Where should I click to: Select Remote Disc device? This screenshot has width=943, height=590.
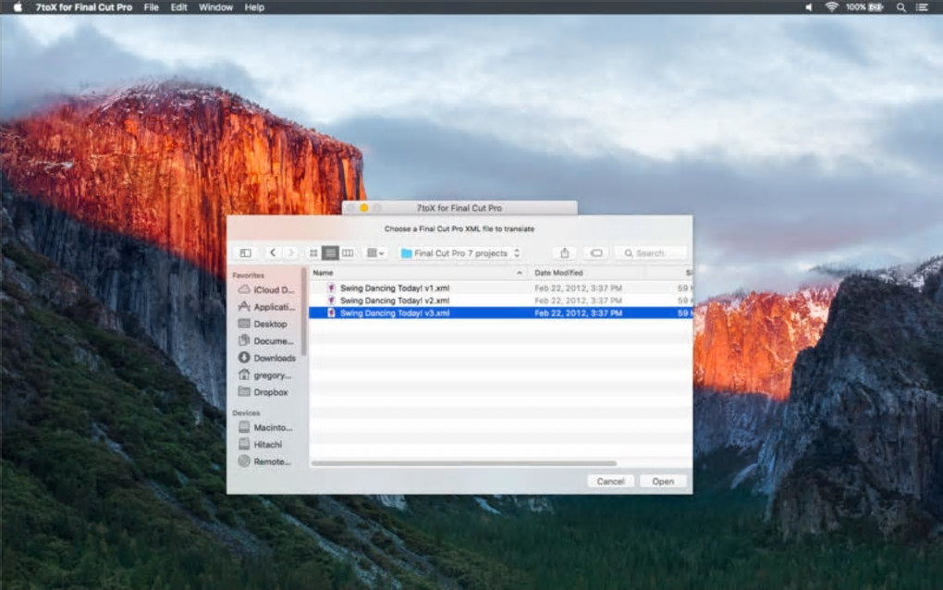[x=264, y=461]
